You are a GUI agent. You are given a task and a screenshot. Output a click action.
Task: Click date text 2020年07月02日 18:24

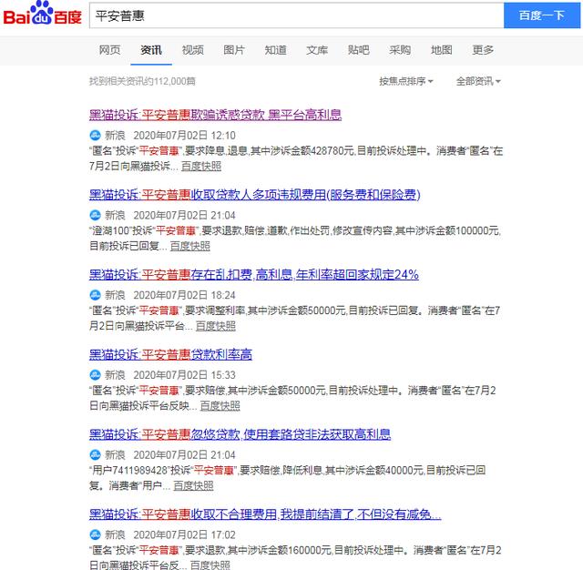pyautogui.click(x=184, y=295)
